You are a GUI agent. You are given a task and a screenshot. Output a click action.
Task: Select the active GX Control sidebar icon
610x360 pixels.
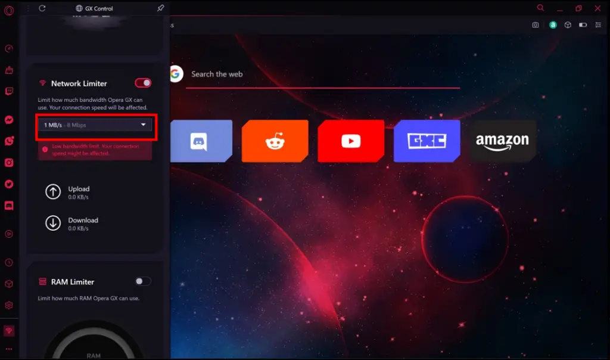(x=9, y=331)
